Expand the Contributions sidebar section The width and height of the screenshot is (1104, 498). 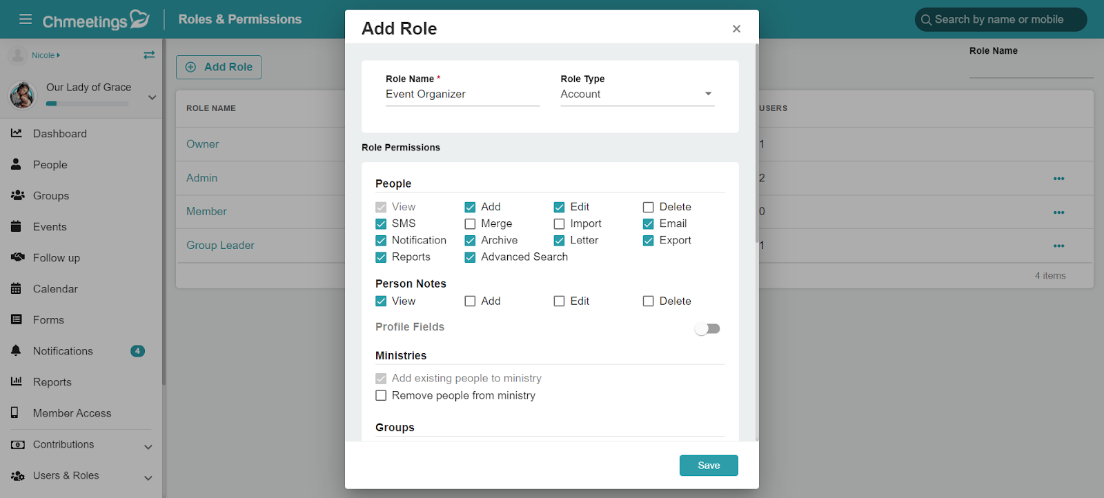point(148,447)
